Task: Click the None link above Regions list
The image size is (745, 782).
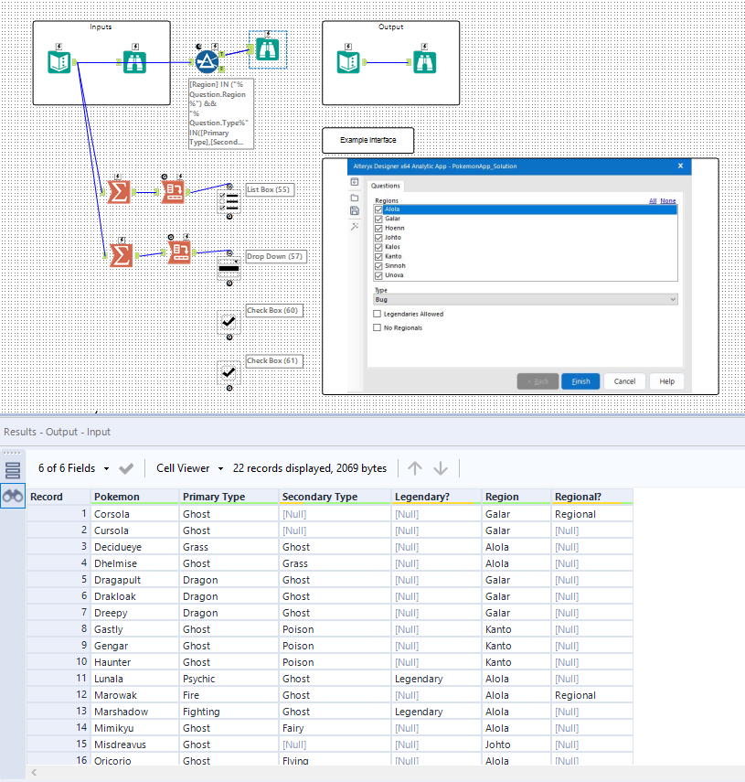Action: (668, 200)
